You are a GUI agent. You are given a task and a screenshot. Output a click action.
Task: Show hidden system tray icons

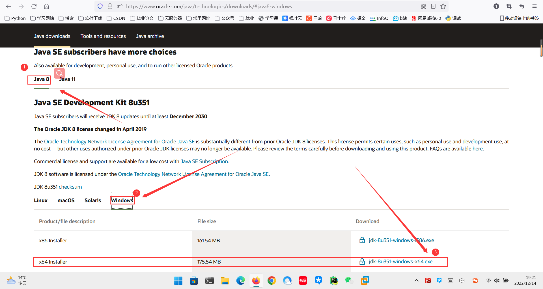point(416,281)
